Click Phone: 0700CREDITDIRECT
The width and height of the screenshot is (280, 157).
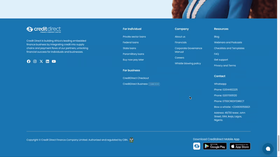229,101
